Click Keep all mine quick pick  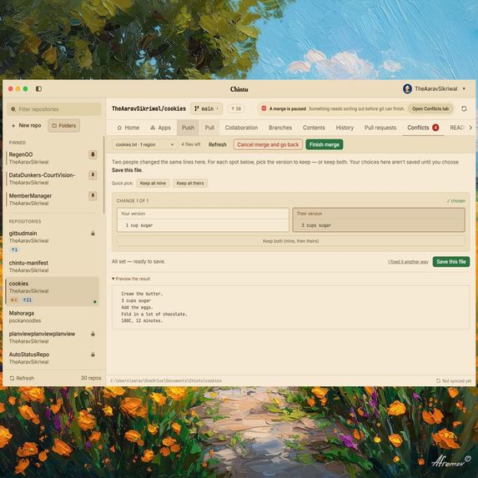click(x=153, y=184)
